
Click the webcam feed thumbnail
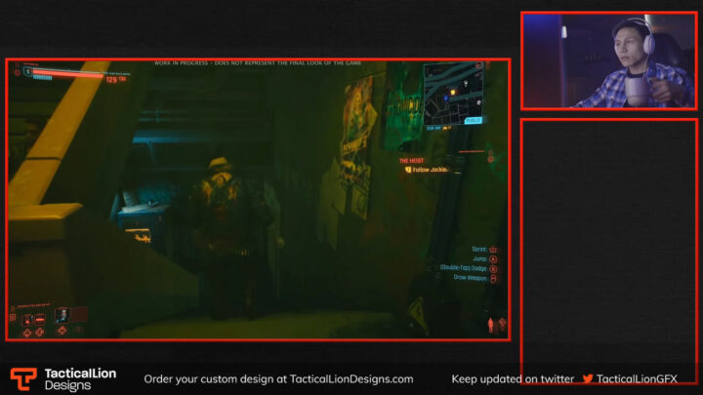608,60
